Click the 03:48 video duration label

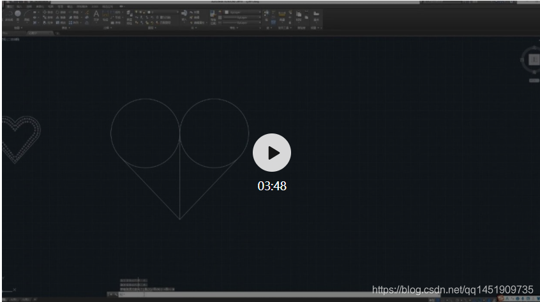[272, 186]
